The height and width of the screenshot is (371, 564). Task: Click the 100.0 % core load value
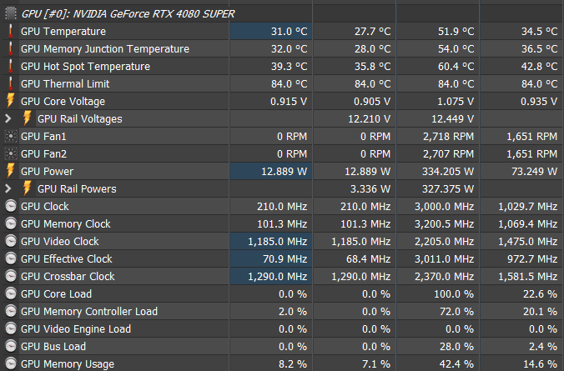(454, 294)
